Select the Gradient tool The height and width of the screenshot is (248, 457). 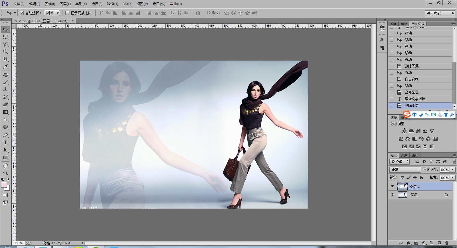pos(5,112)
